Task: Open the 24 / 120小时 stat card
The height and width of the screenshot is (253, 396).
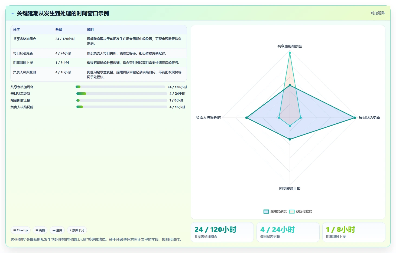Action: coord(222,232)
